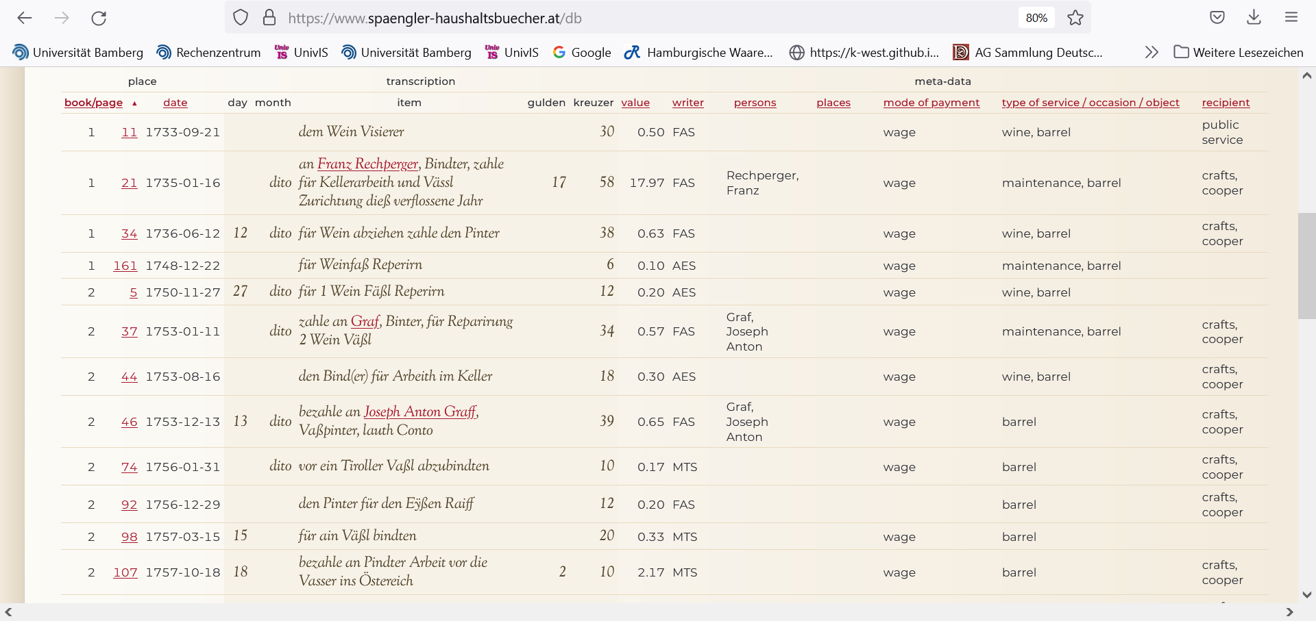Open tracking protection shield icon
This screenshot has height=621, width=1316.
[x=241, y=18]
